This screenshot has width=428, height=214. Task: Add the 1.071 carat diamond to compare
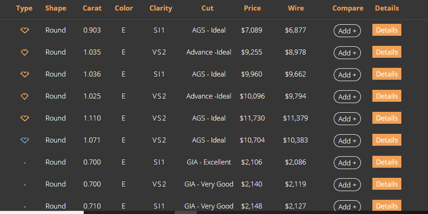[347, 141]
